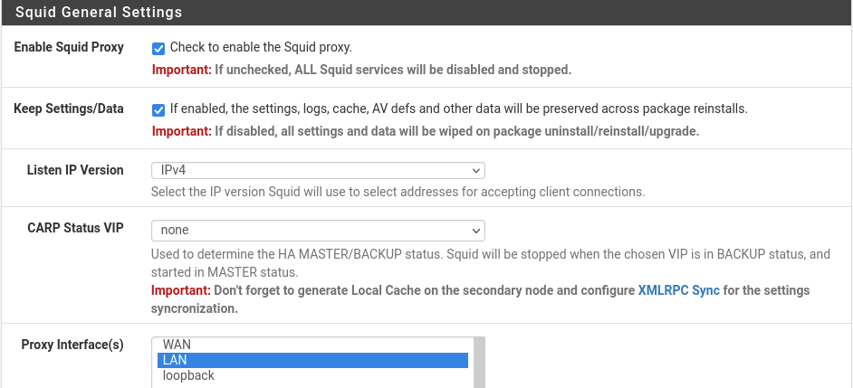Click the Squid General Settings panel header
This screenshot has height=388, width=853.
(x=426, y=13)
